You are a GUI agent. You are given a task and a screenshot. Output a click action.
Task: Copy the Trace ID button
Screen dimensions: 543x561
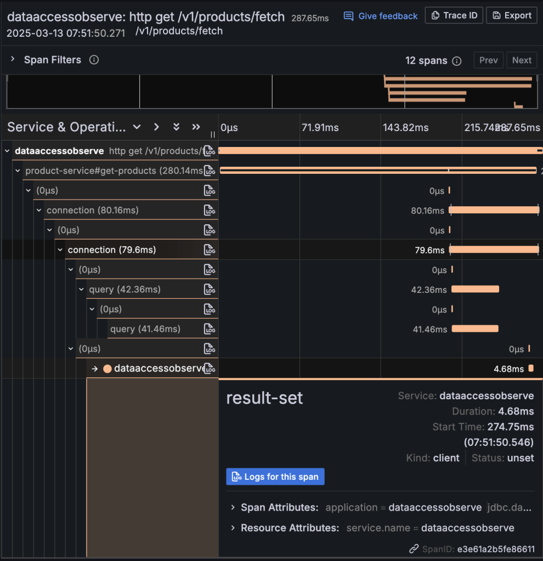[454, 15]
